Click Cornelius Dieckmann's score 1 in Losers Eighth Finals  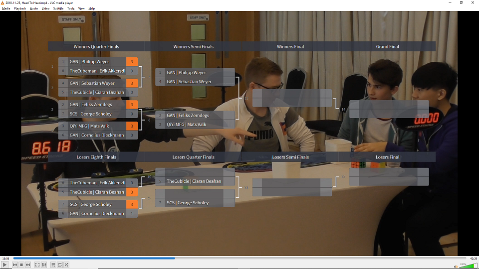point(132,214)
